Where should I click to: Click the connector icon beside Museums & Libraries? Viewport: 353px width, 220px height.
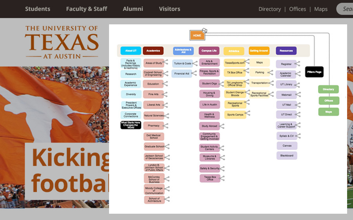(222, 157)
